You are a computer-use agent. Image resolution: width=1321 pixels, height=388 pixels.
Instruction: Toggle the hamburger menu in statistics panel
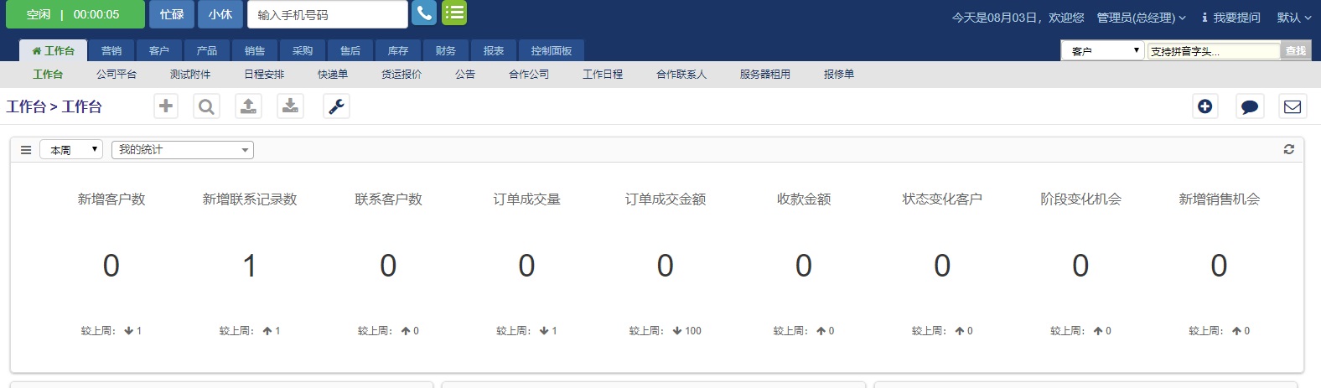click(x=26, y=150)
